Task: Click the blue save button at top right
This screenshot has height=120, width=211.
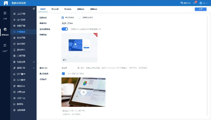Action: pos(201,9)
